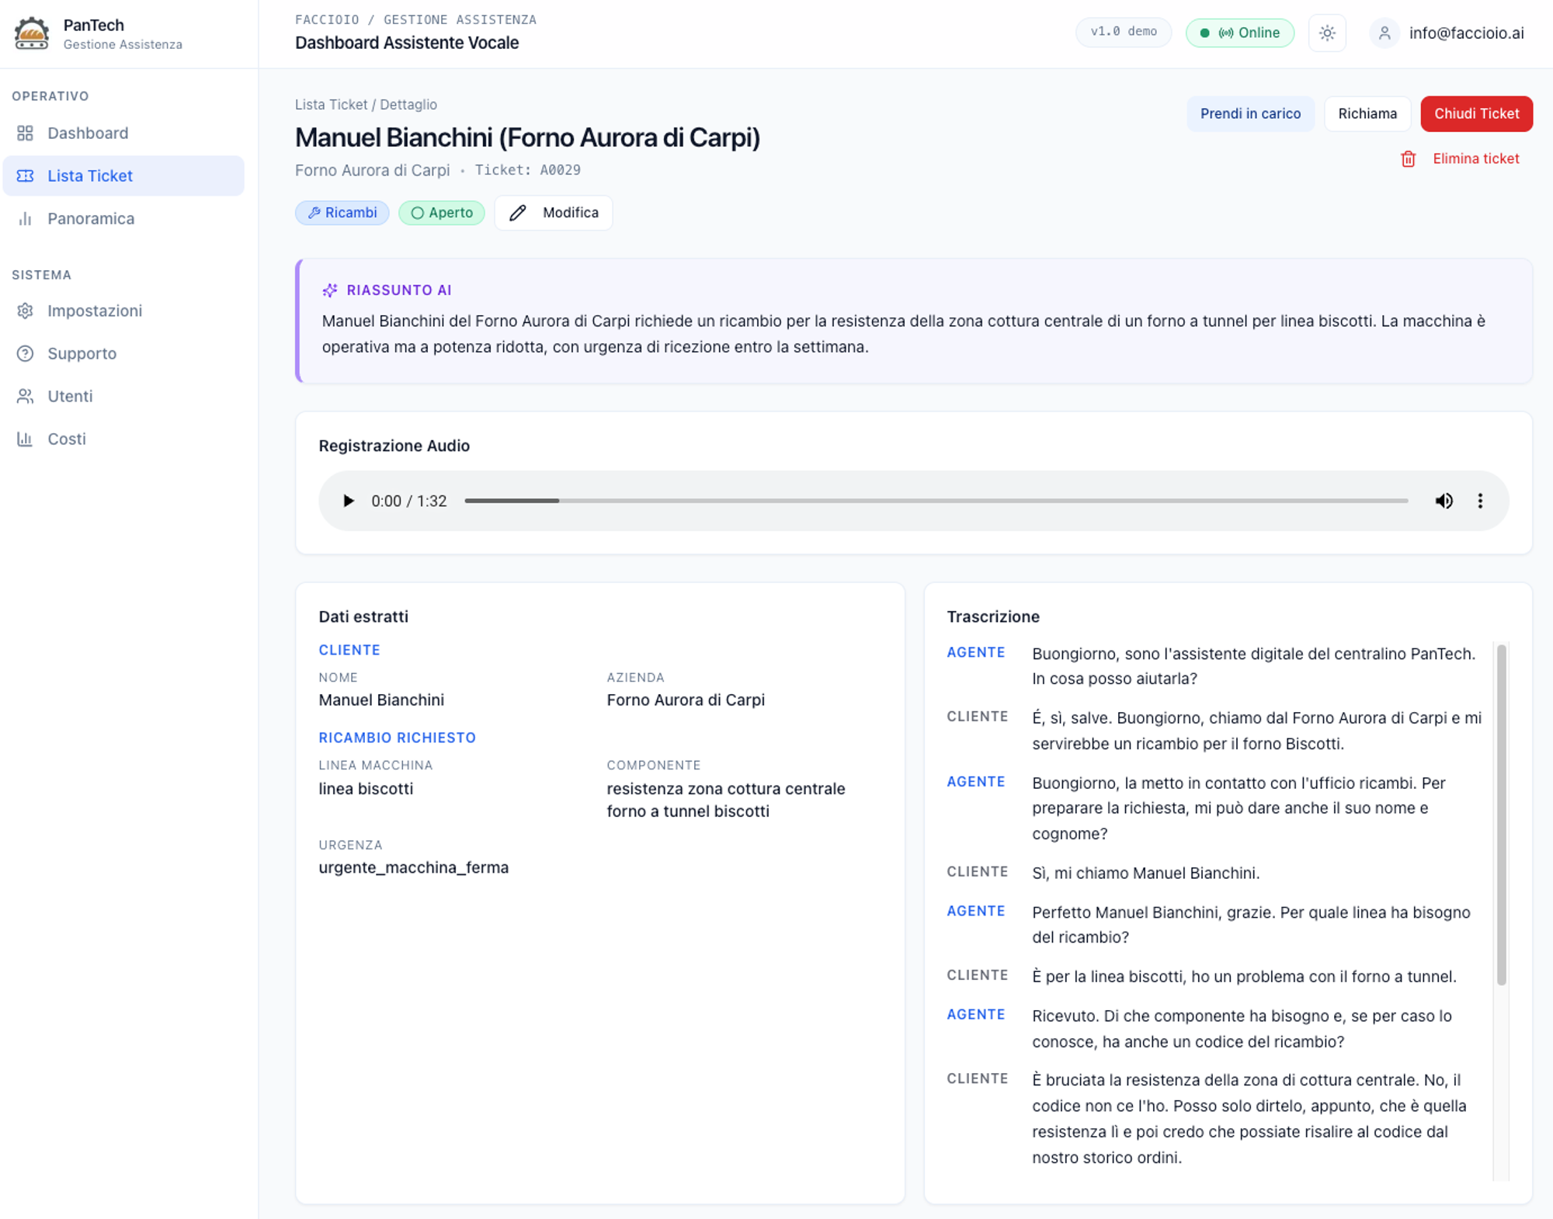Screen dimensions: 1553x1219
Task: Click the Aperto status tag
Action: (442, 213)
